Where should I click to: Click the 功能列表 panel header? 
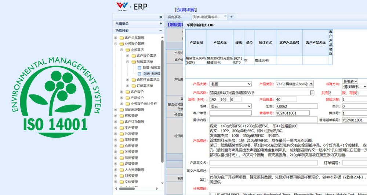138,30
